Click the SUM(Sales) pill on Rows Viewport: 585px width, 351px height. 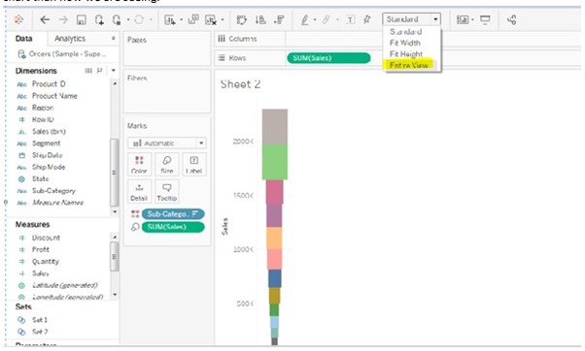(x=328, y=58)
